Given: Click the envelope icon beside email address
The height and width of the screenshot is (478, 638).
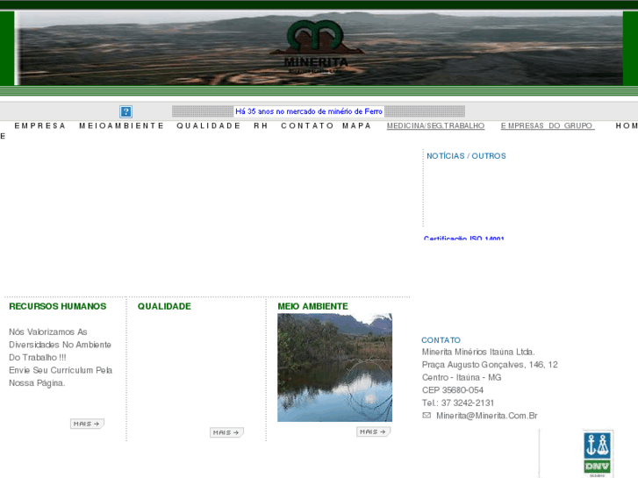Looking at the screenshot, I should (x=427, y=416).
